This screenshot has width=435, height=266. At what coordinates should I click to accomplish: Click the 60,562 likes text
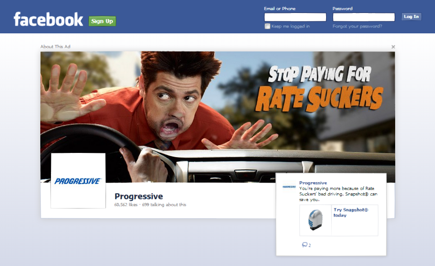(x=126, y=205)
